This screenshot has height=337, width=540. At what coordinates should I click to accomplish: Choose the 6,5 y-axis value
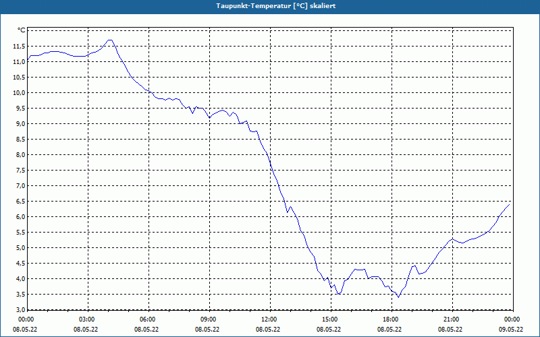pos(20,201)
